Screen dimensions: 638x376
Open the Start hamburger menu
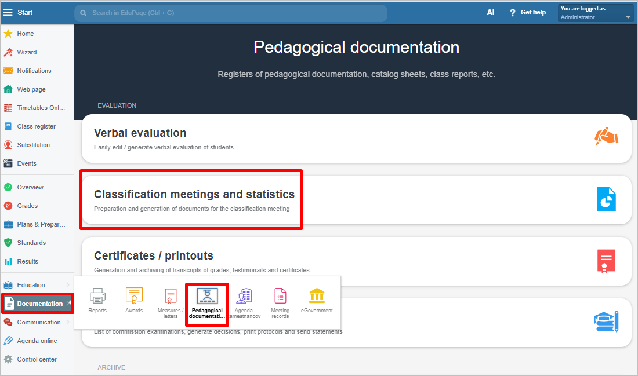coord(8,12)
